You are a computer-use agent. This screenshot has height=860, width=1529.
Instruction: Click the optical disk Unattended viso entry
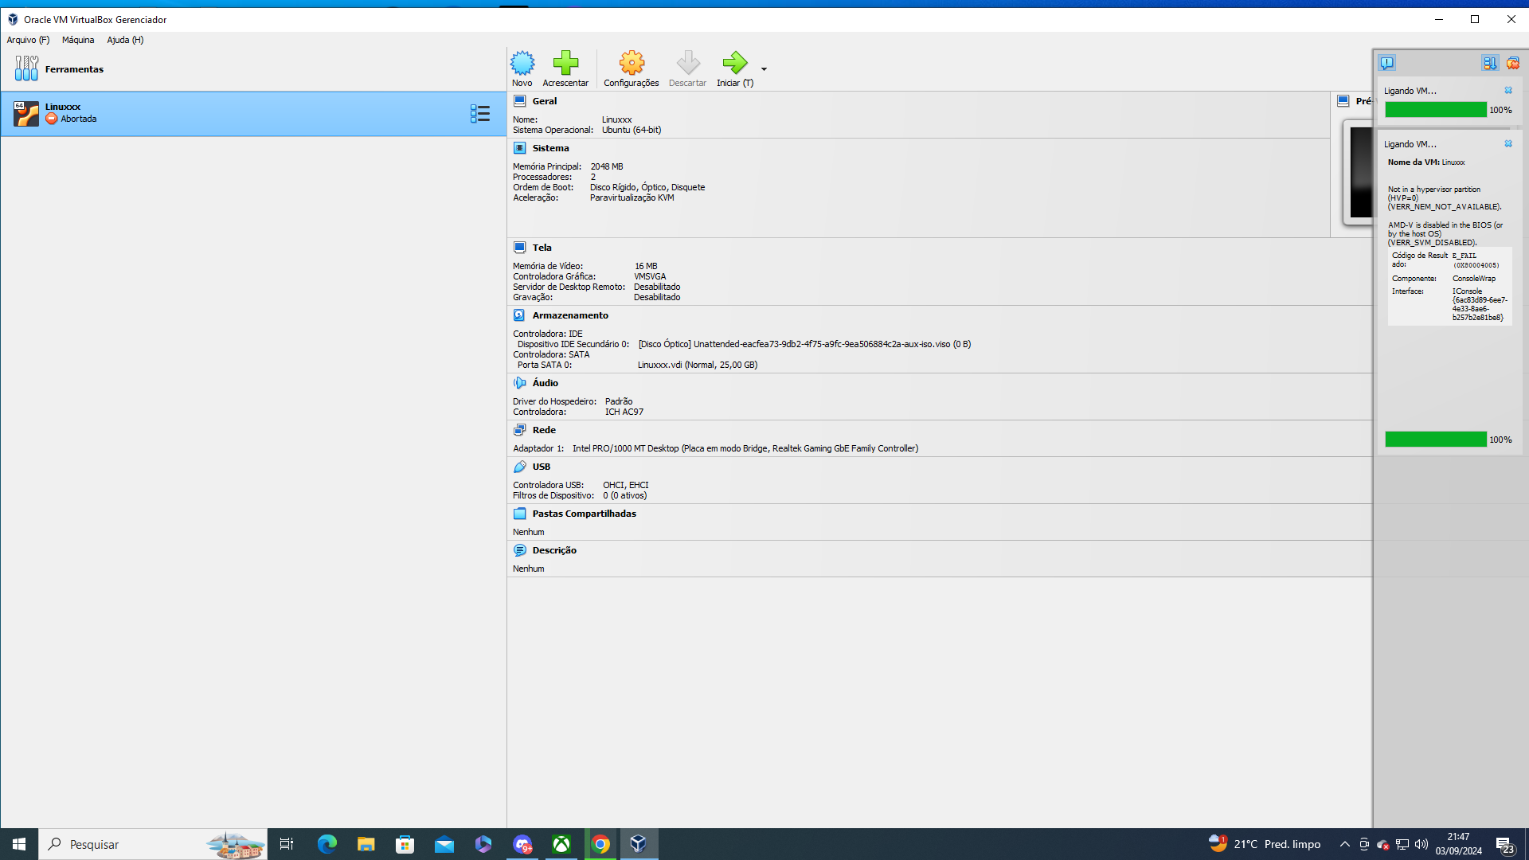click(x=804, y=345)
